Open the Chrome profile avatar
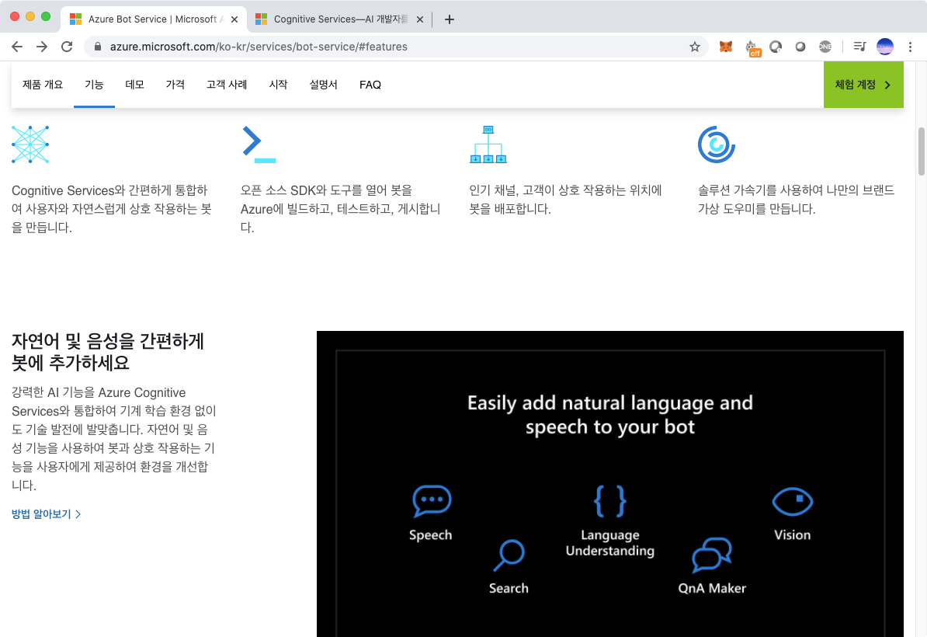 tap(884, 47)
